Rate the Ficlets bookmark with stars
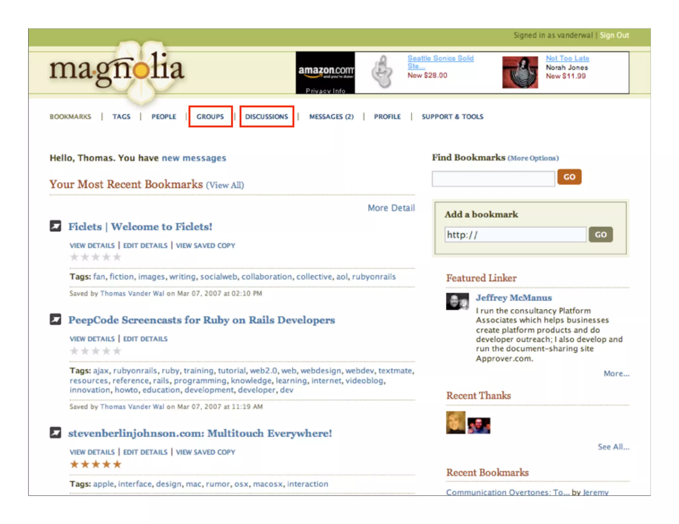This screenshot has width=679, height=524. pyautogui.click(x=95, y=257)
